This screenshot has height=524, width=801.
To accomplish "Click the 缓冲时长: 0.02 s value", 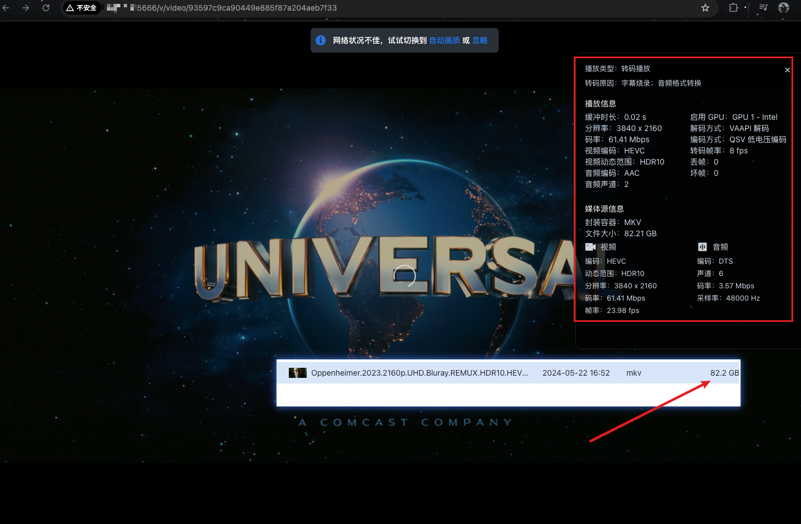I will coord(616,117).
